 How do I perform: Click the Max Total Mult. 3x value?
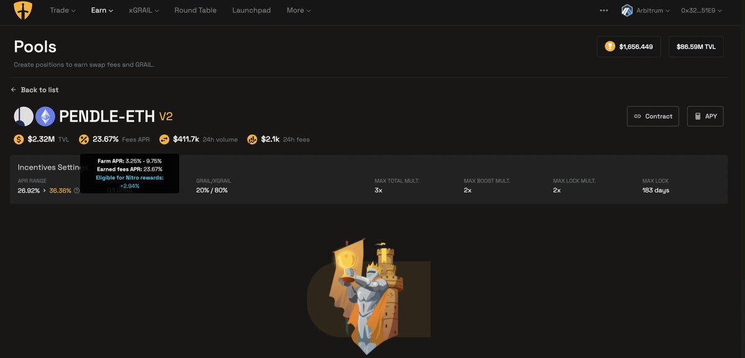pos(378,190)
